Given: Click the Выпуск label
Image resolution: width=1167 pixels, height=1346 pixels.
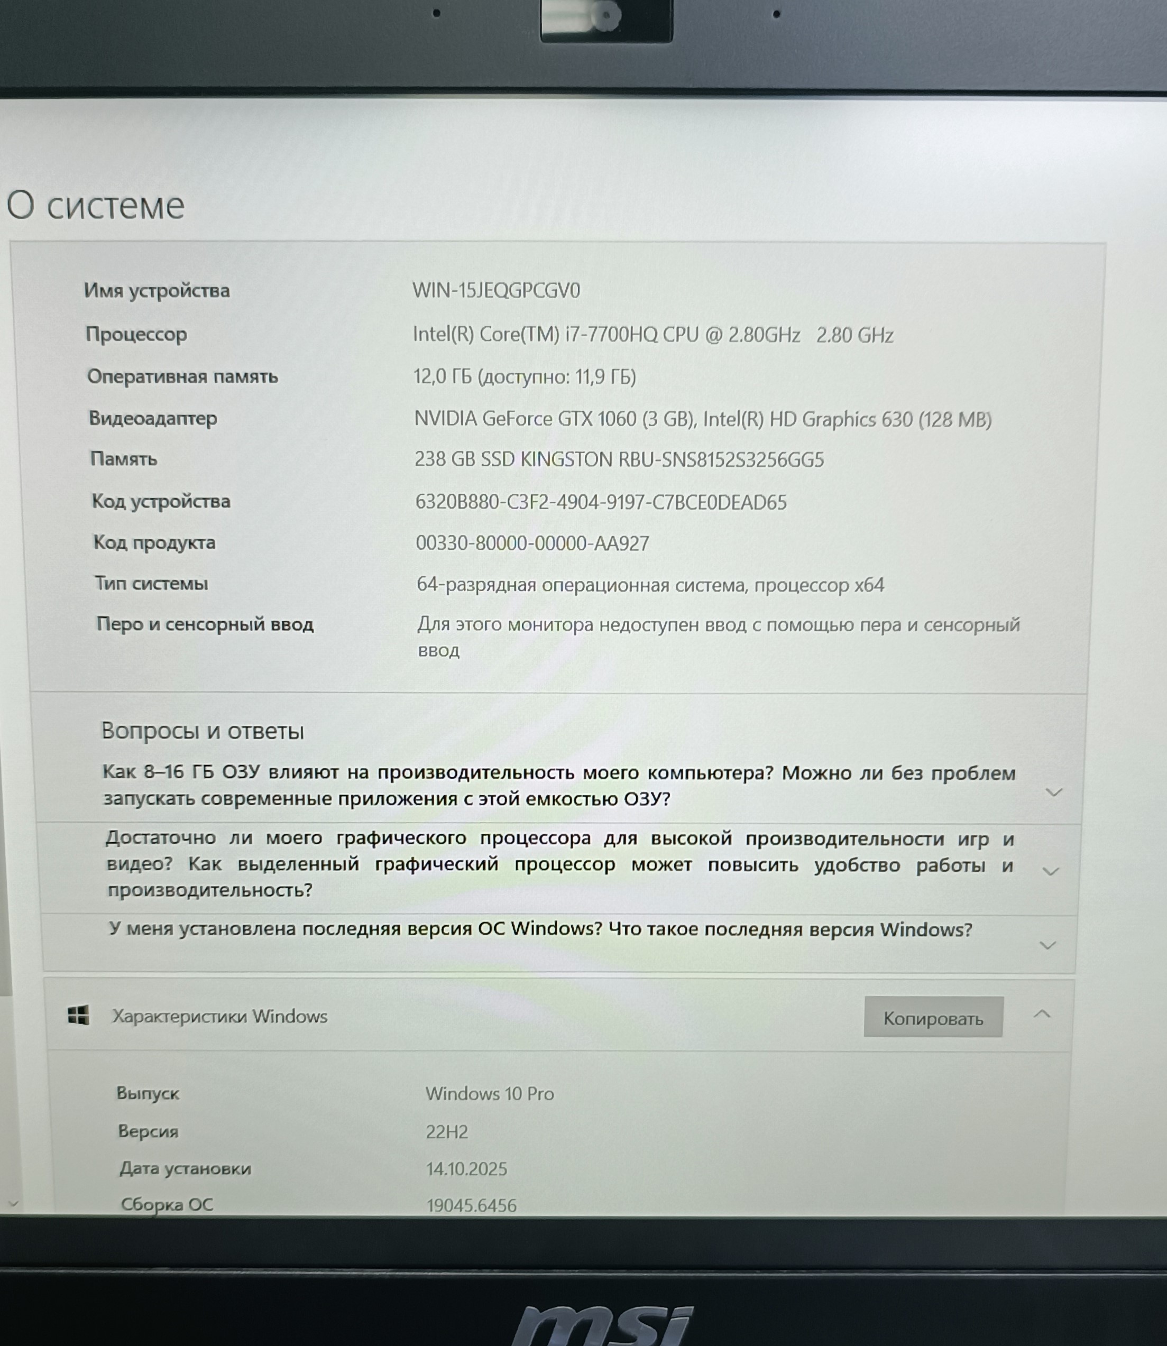Looking at the screenshot, I should (x=148, y=1093).
